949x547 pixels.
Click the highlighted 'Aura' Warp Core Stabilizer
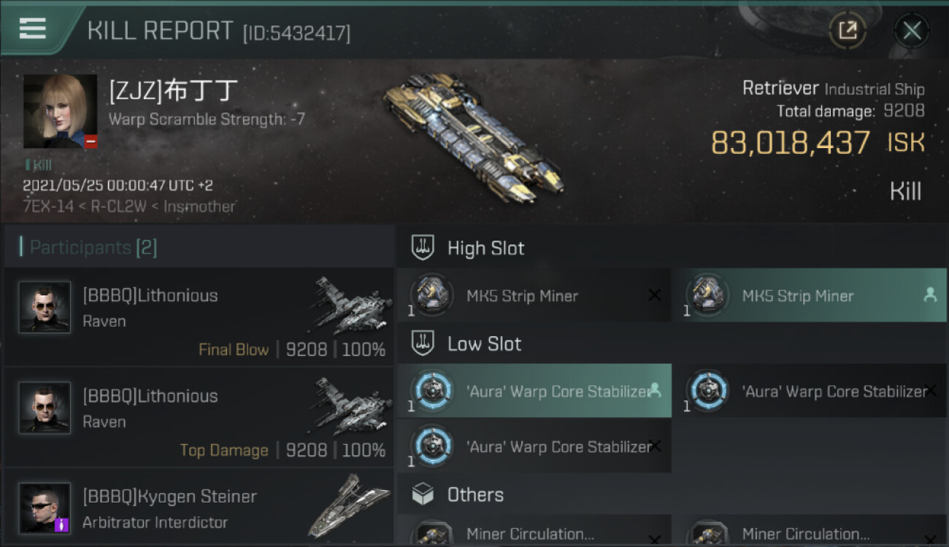(534, 391)
